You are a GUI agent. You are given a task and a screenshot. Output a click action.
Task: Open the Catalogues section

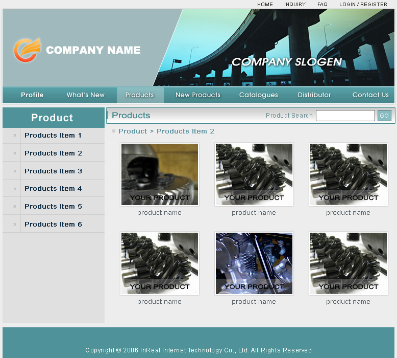point(259,95)
